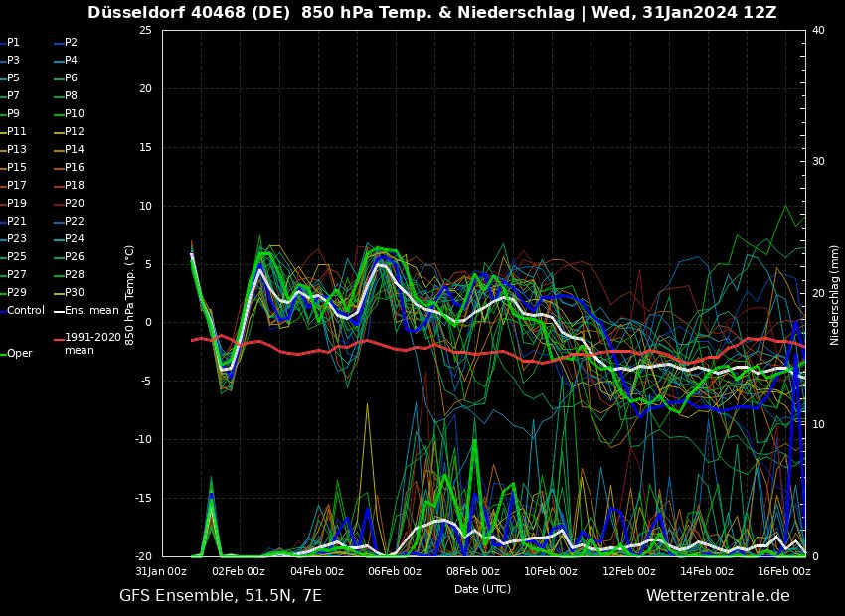Select the Oper run legend entry
The image size is (845, 616).
19,354
